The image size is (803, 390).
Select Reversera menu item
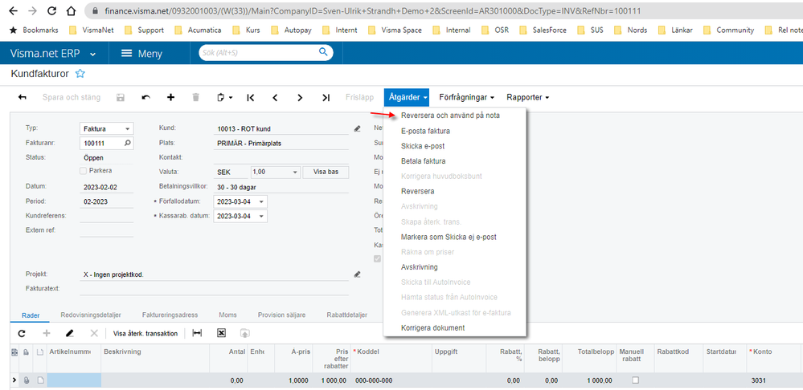(418, 191)
